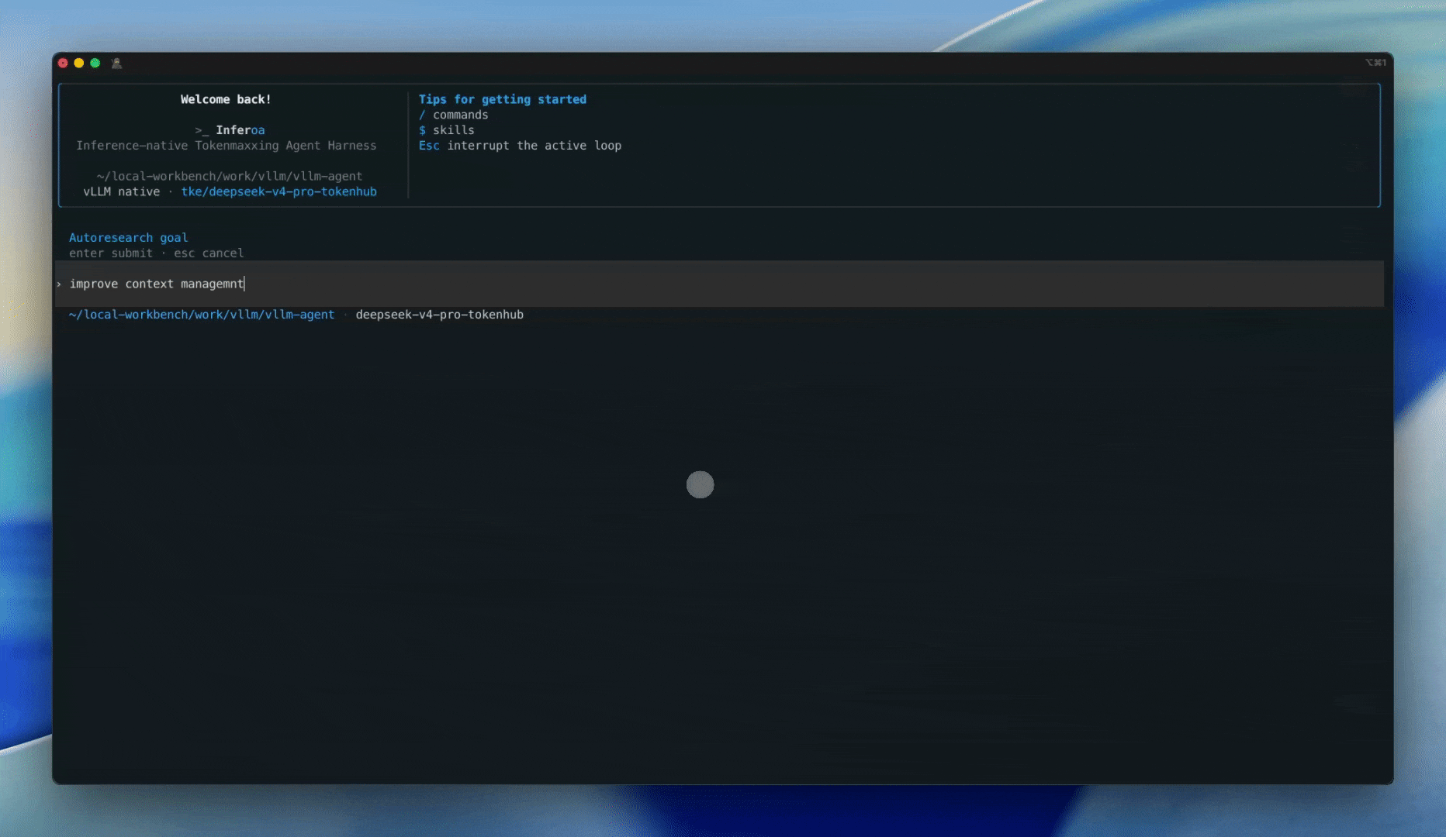
Task: Click the keyboard shortcut indicator in title bar
Action: (1375, 63)
